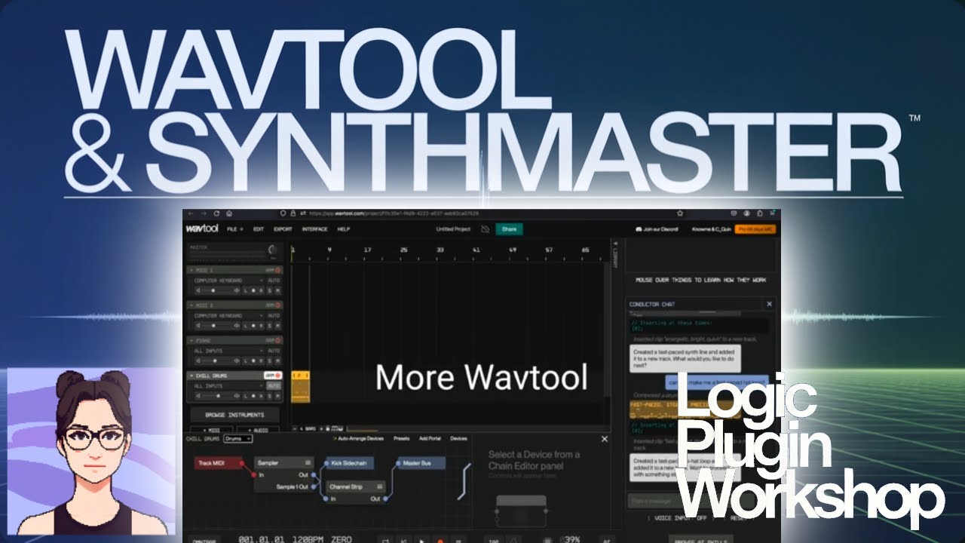The width and height of the screenshot is (965, 543).
Task: Open the HELP menu
Action: (x=344, y=229)
